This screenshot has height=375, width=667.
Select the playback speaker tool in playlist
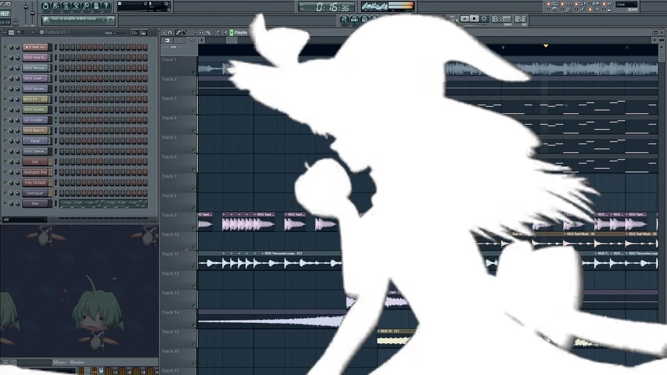tap(225, 33)
